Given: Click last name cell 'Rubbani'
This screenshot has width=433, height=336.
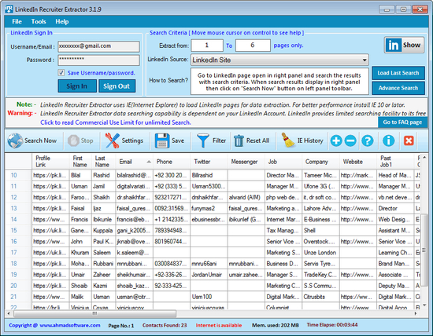Looking at the screenshot, I should [103, 264].
